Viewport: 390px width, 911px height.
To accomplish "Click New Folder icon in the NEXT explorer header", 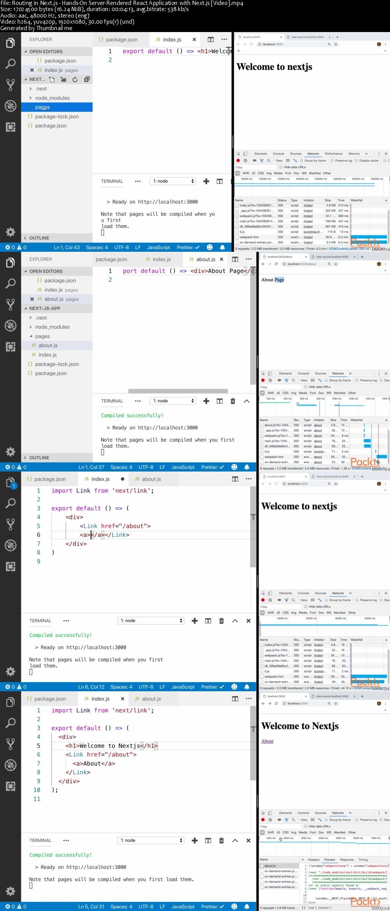I will [63, 79].
